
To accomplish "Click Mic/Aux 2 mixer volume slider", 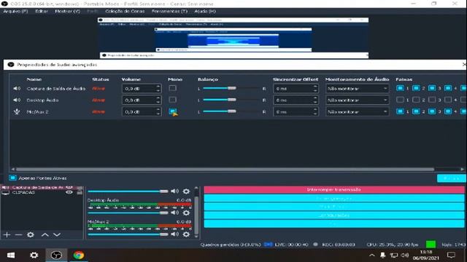I will pos(128,234).
